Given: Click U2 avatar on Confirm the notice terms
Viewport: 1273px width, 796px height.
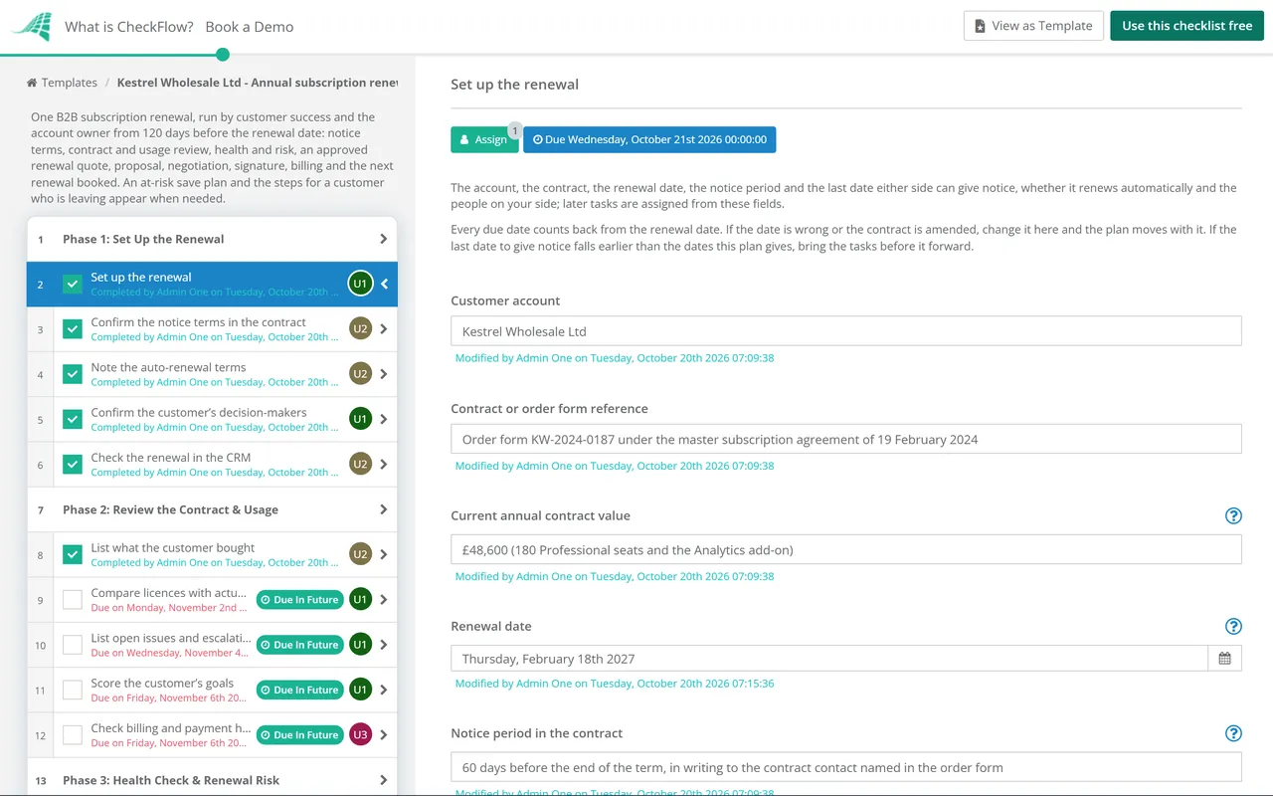Looking at the screenshot, I should pyautogui.click(x=360, y=329).
